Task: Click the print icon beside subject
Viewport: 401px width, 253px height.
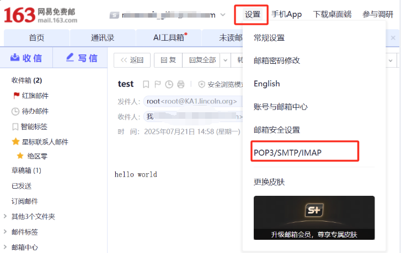Action: tap(181, 84)
